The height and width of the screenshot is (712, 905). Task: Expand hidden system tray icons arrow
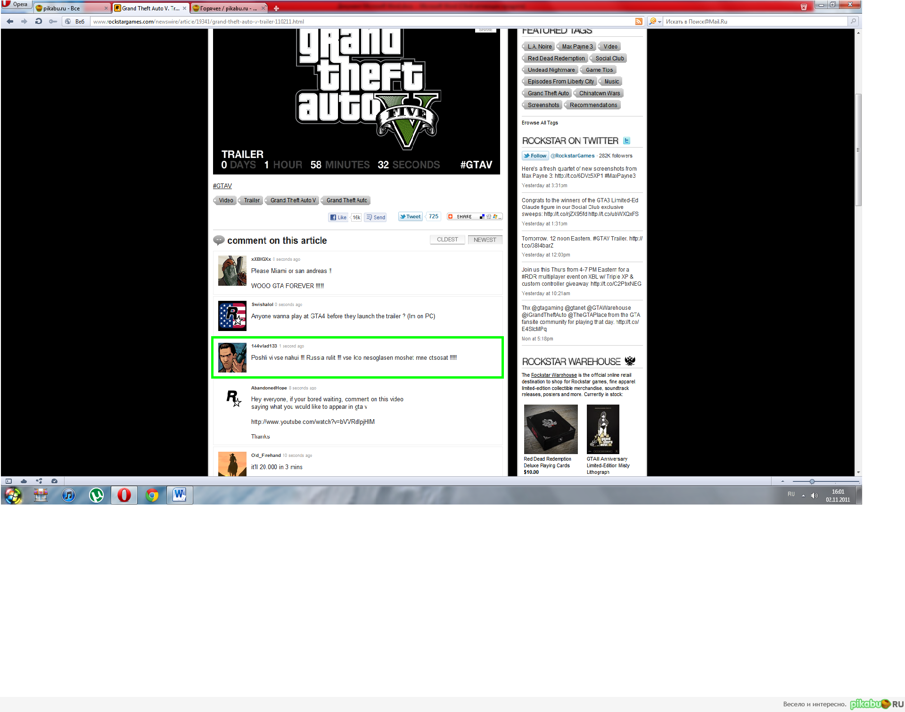coord(803,495)
